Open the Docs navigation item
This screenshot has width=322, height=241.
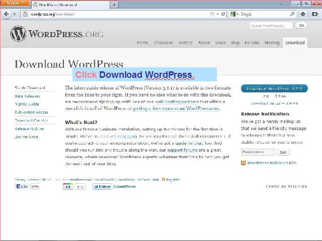coord(220,43)
